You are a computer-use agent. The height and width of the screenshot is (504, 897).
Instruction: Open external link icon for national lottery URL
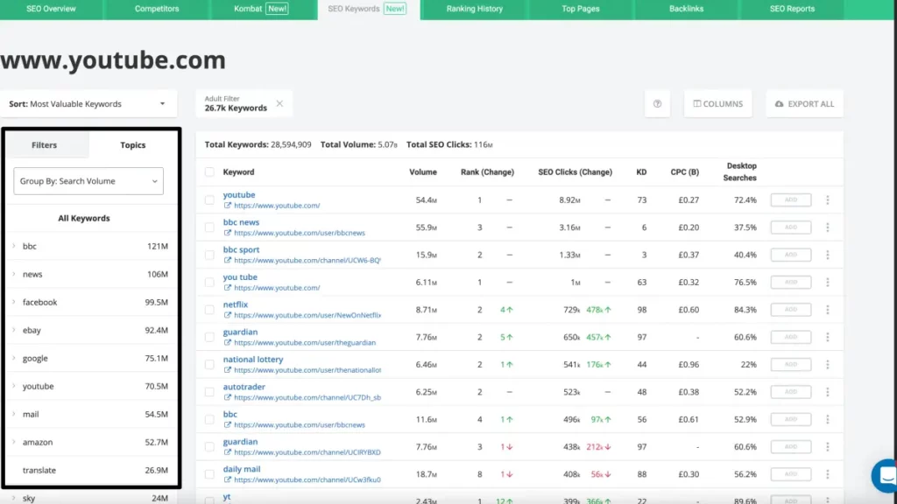[x=228, y=370]
